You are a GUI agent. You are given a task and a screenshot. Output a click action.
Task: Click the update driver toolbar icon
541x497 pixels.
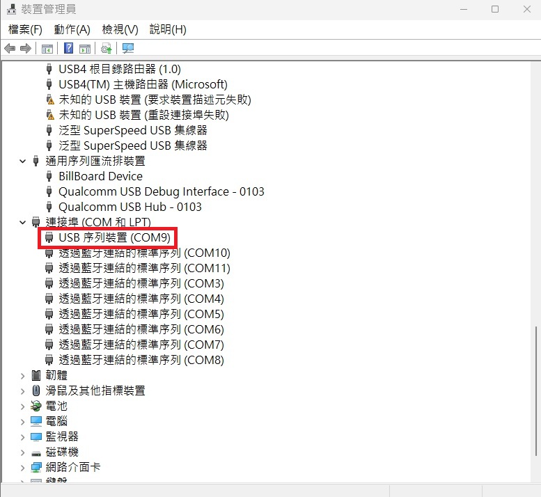(x=107, y=48)
